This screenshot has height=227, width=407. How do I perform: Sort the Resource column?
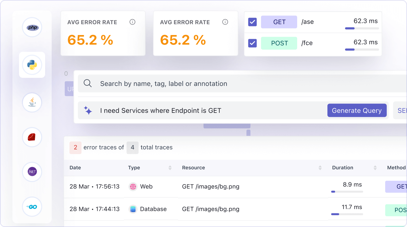(320, 167)
